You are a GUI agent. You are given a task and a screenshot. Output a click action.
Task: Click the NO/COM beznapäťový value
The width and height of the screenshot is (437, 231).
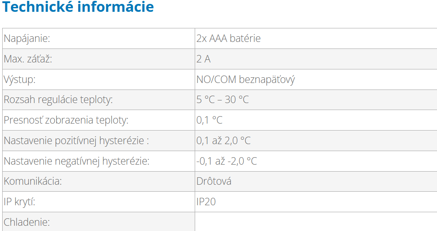tap(246, 79)
